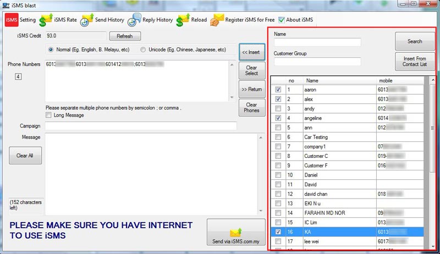This screenshot has height=254, width=440.
Task: Select the EKI N u contact row
Action: [348, 203]
